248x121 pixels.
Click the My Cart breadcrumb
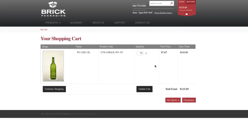click(x=44, y=30)
